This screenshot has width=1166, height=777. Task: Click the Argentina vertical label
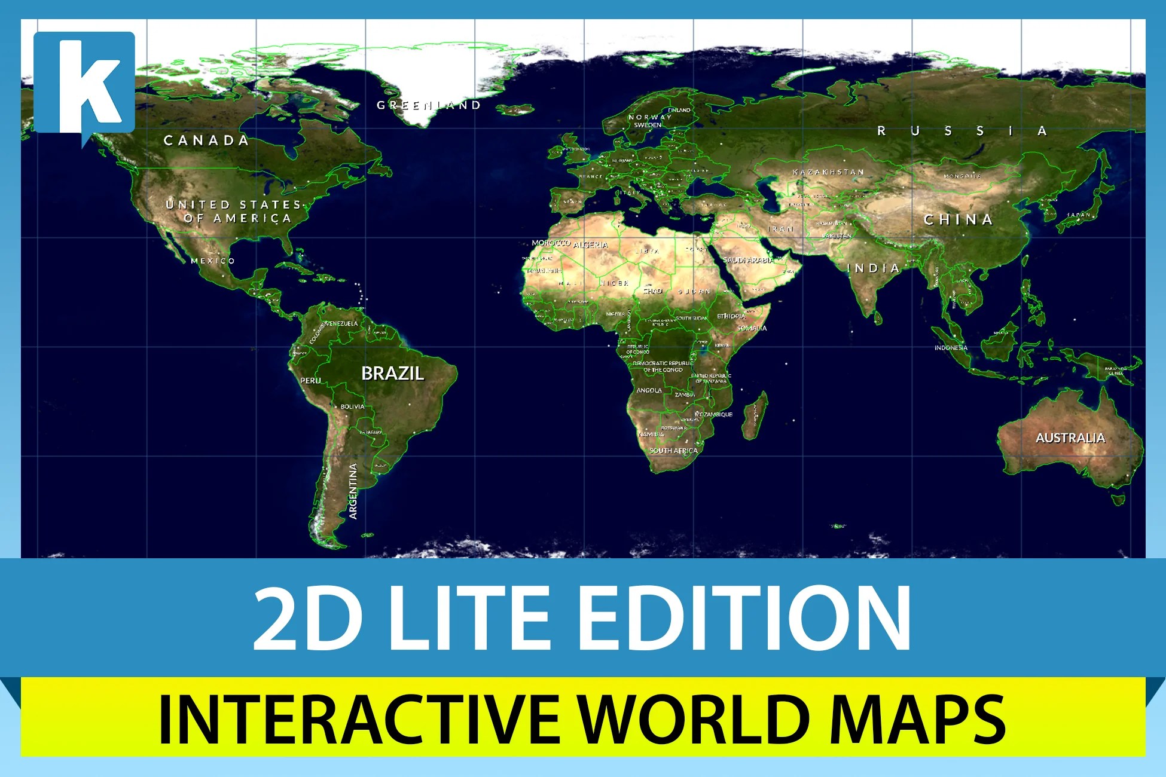click(353, 491)
